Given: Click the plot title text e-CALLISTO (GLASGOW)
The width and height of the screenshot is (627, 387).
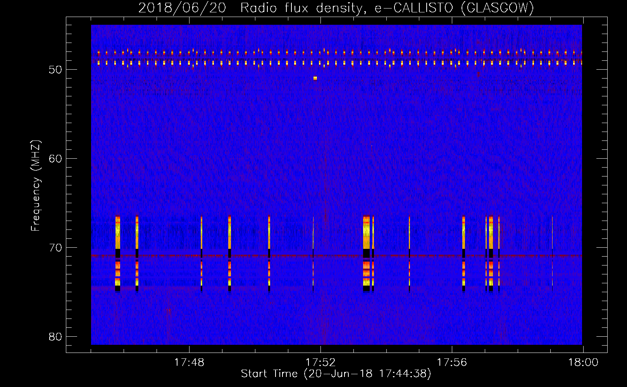Looking at the screenshot, I should (454, 8).
